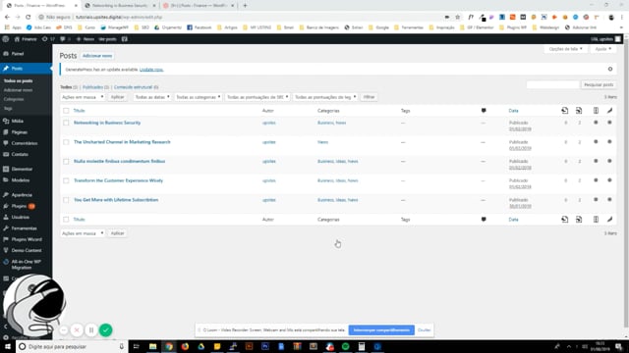Viewport: 629px width, 353px height.
Task: Expand the Ações em massa dropdown at top
Action: point(83,97)
